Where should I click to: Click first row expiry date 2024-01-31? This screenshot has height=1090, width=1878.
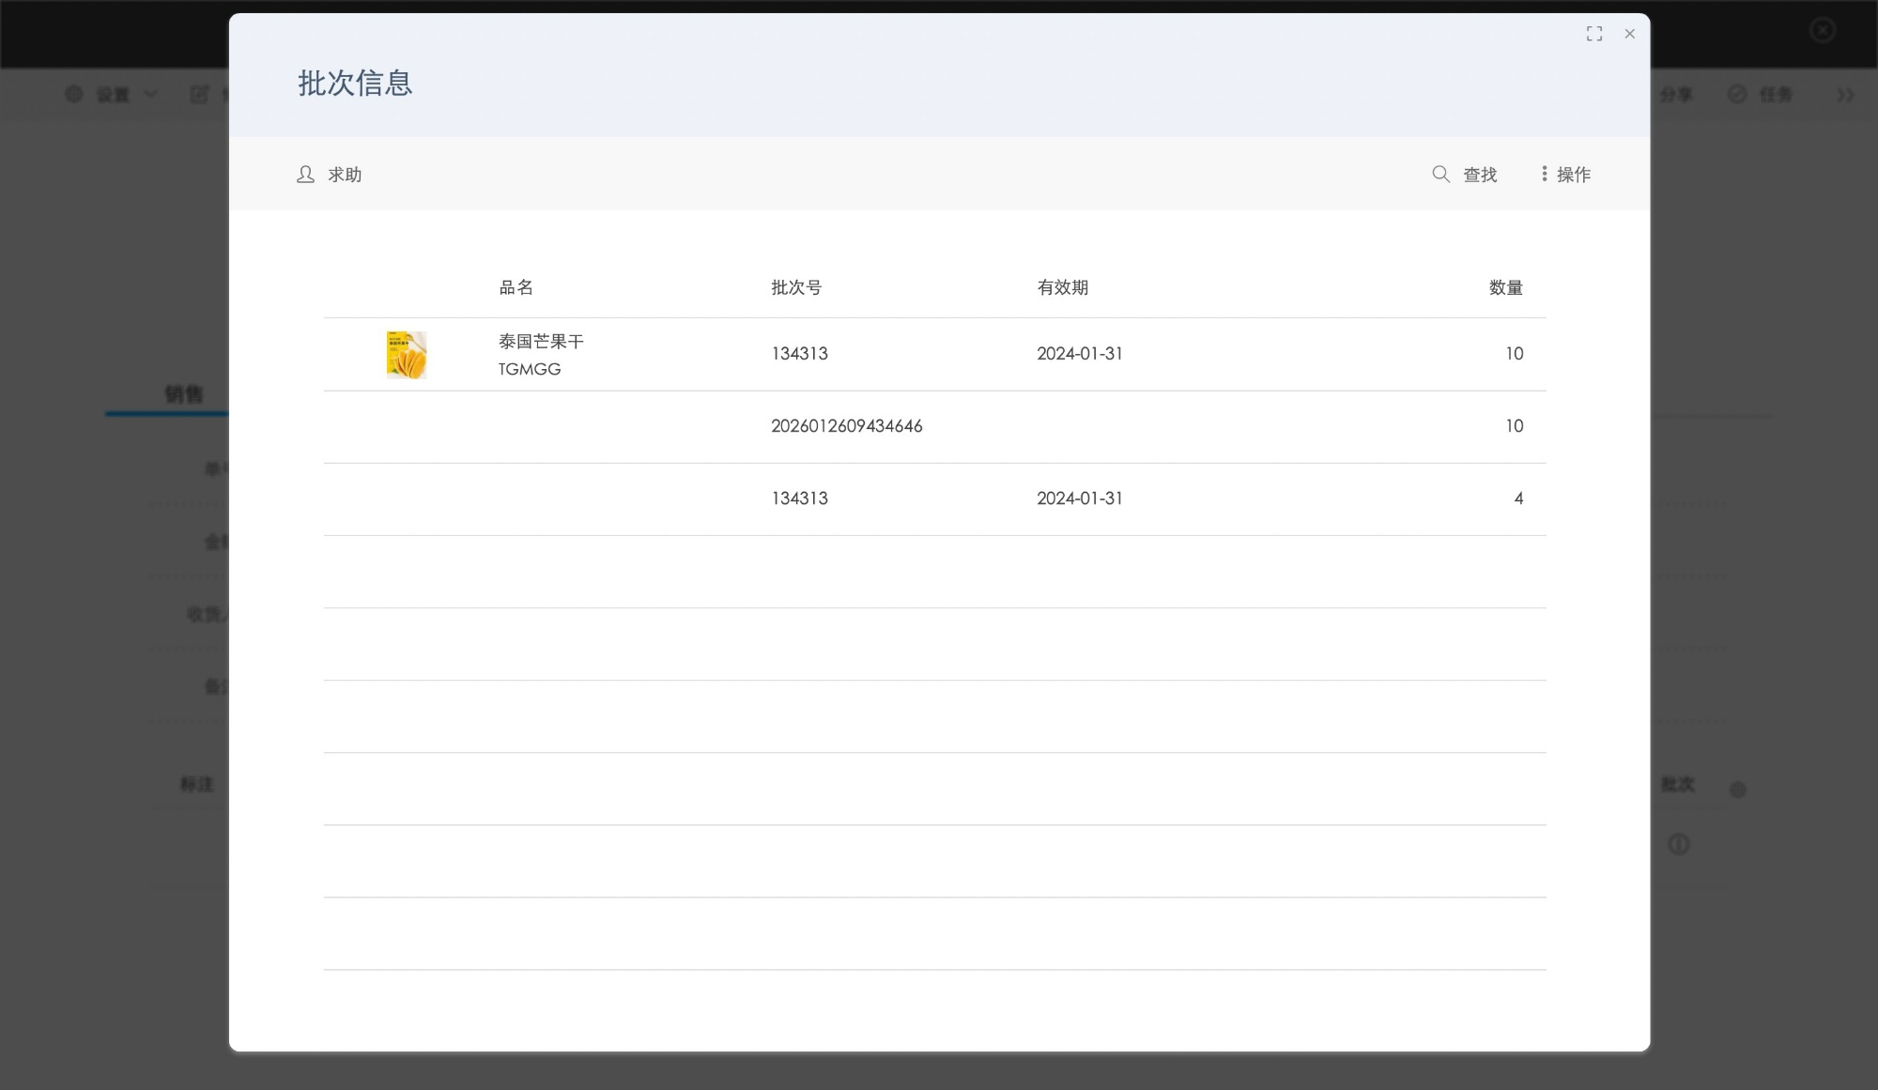point(1079,354)
